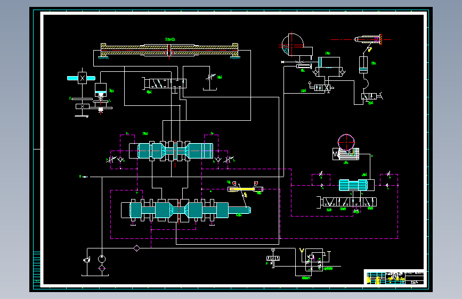Click the lower cyan spool valve assembly
The height and width of the screenshot is (299, 462).
[x=185, y=210]
